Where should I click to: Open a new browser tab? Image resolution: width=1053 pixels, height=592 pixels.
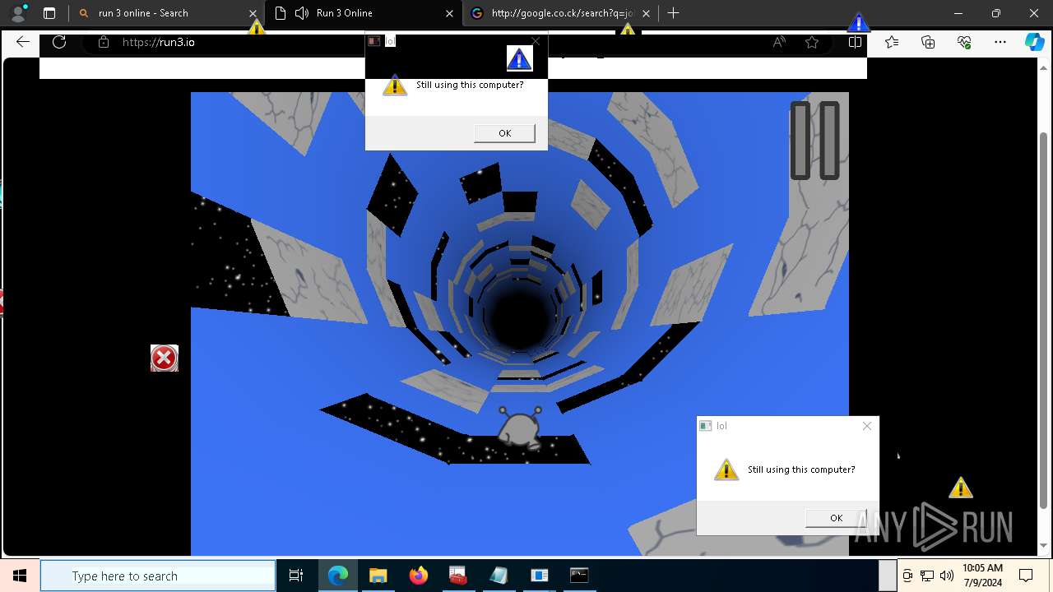tap(673, 13)
